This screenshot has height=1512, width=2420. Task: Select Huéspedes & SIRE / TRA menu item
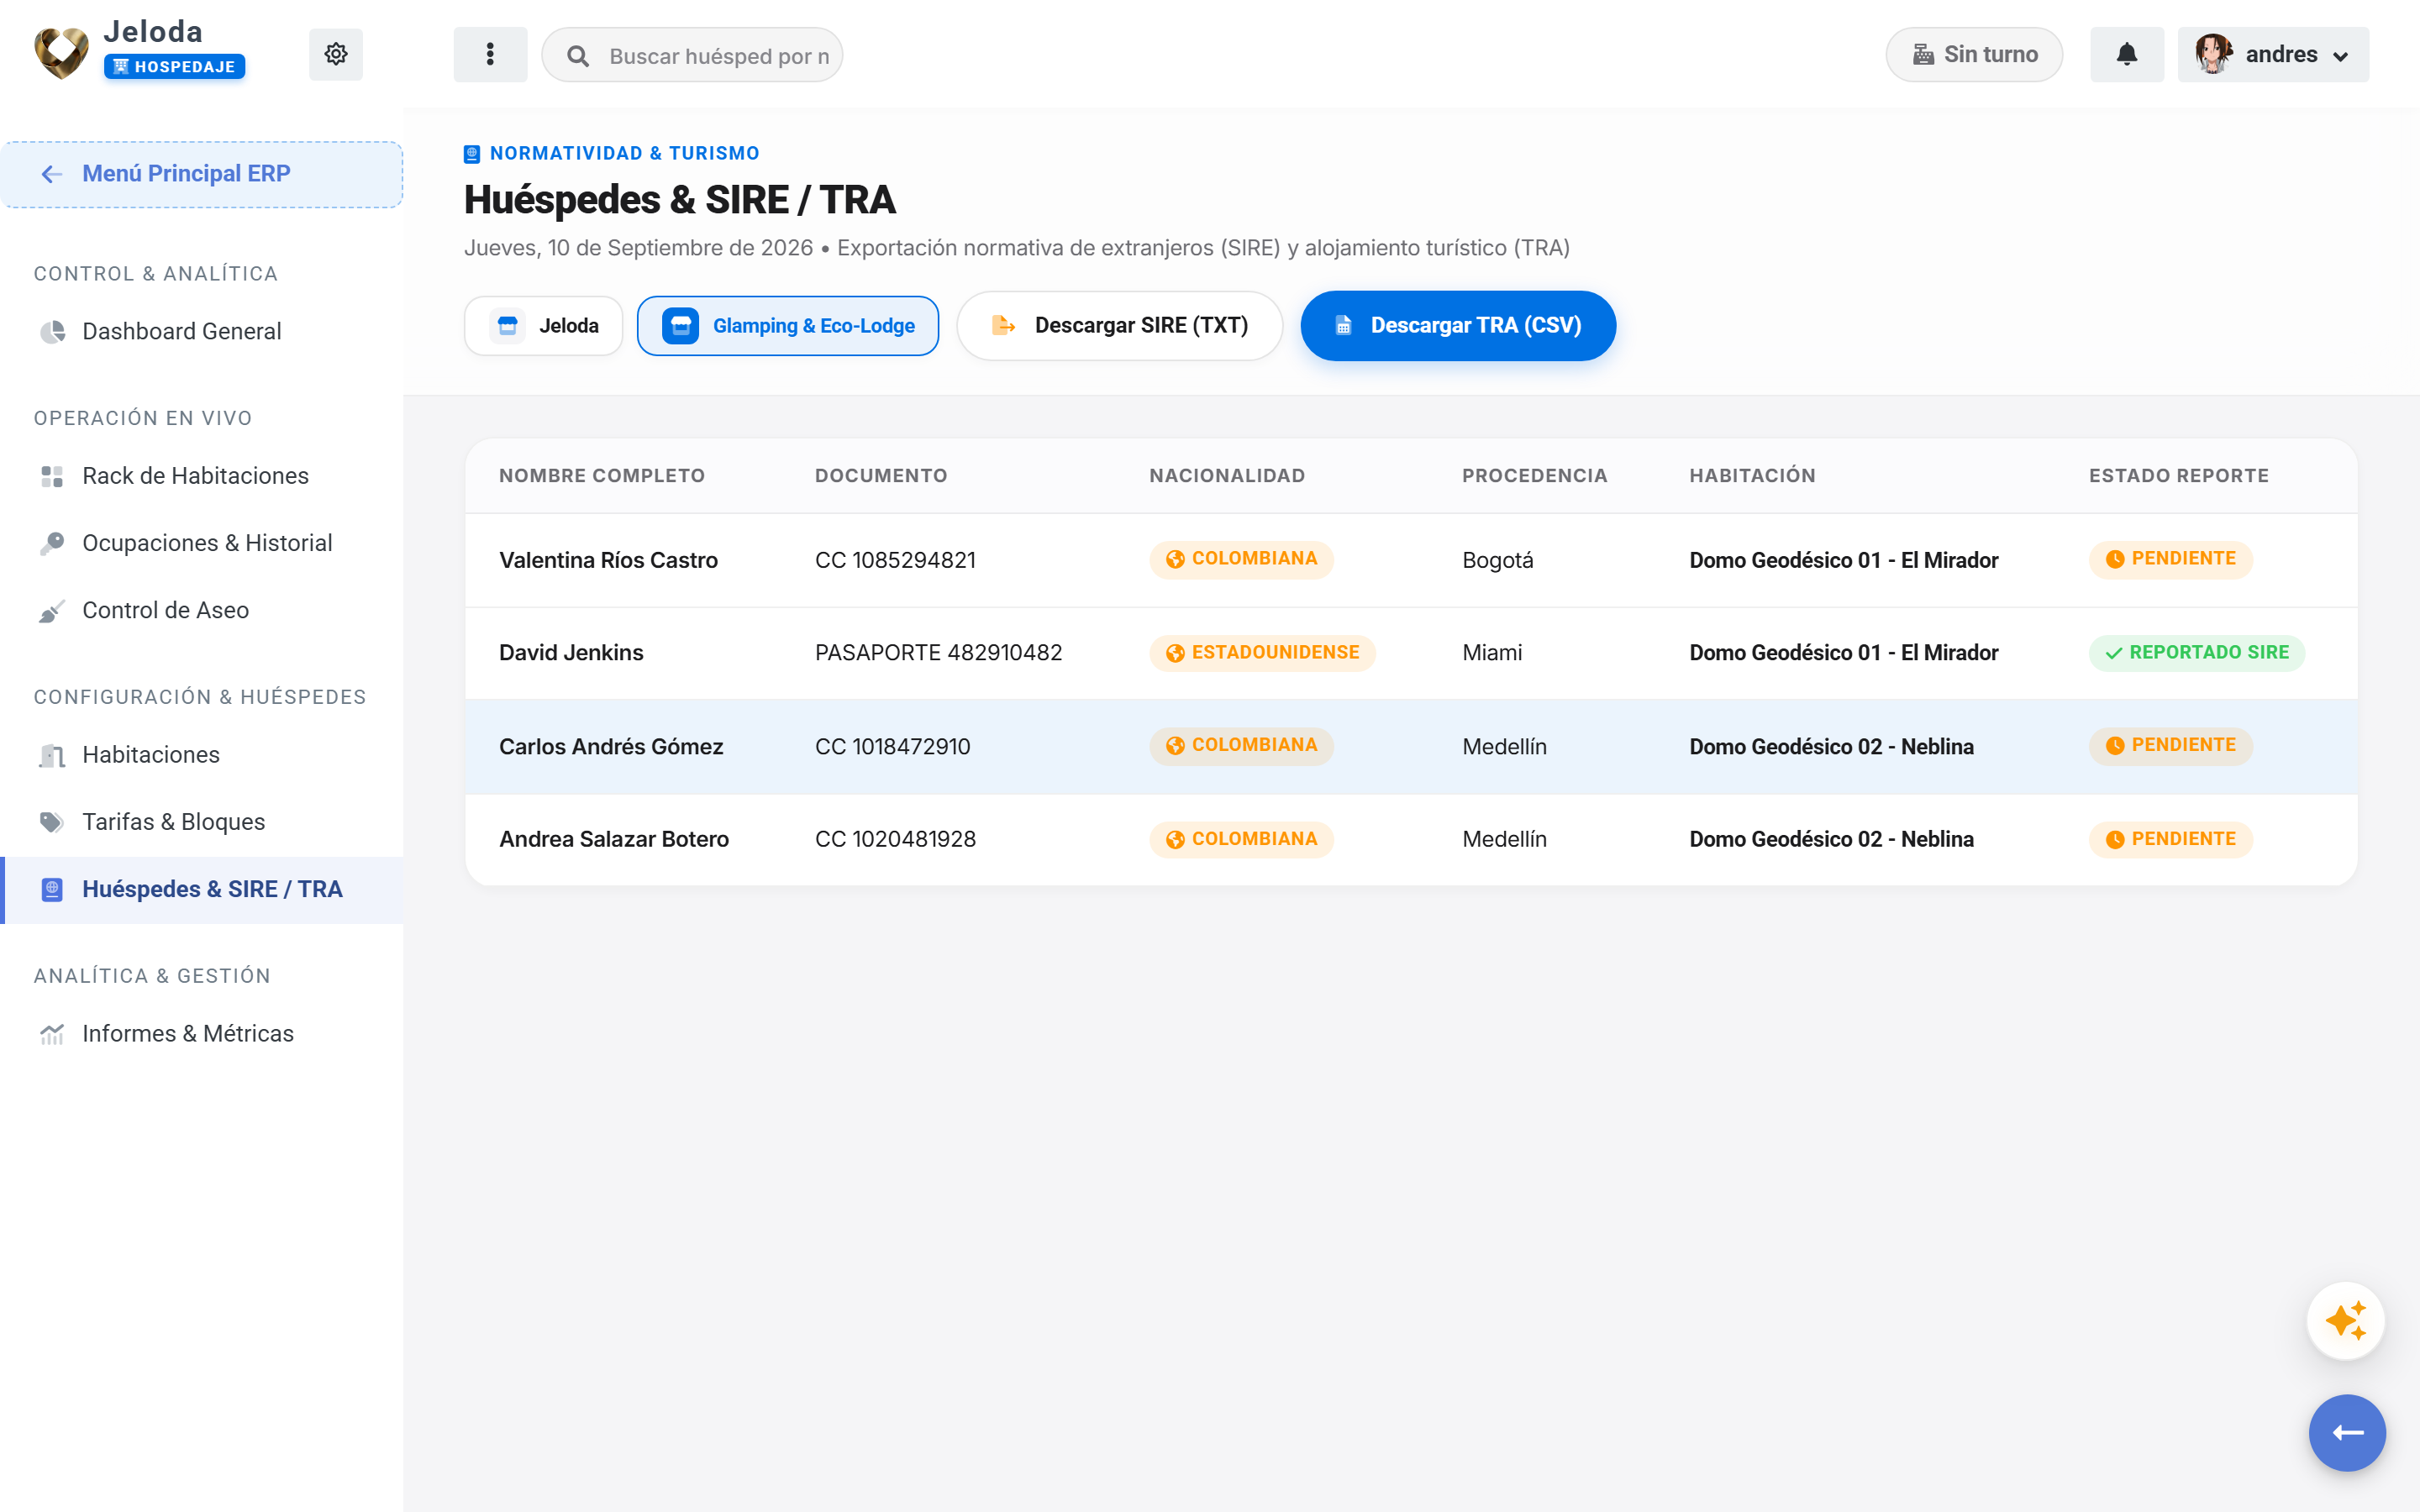pos(202,889)
